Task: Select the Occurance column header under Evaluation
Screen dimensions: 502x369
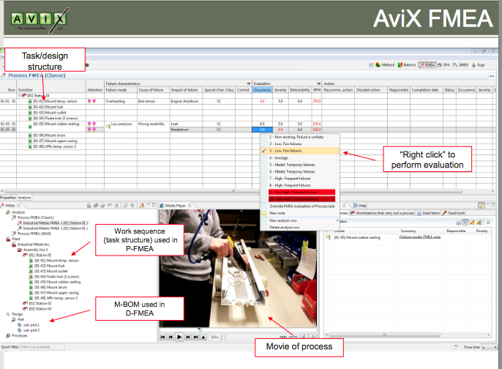Action: click(x=262, y=90)
